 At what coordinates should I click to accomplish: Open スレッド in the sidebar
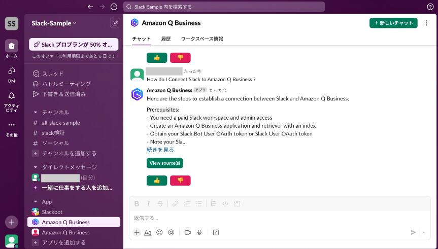pyautogui.click(x=74, y=74)
